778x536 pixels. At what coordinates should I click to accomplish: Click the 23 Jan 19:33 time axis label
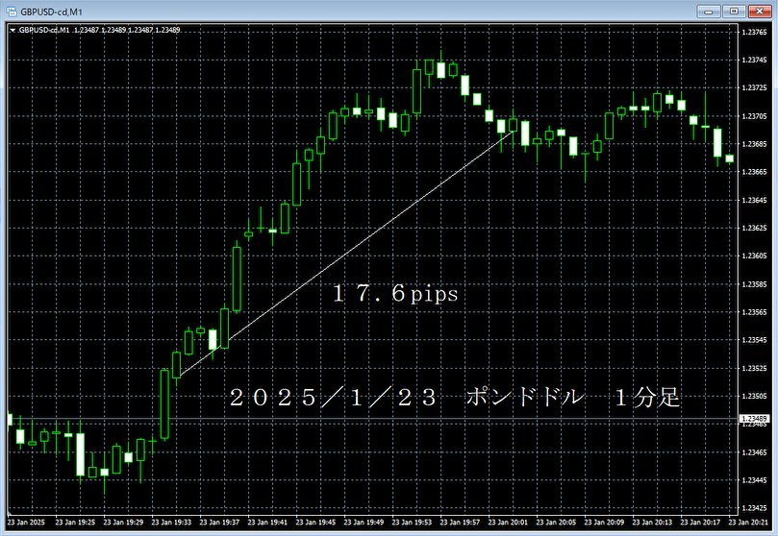click(170, 523)
